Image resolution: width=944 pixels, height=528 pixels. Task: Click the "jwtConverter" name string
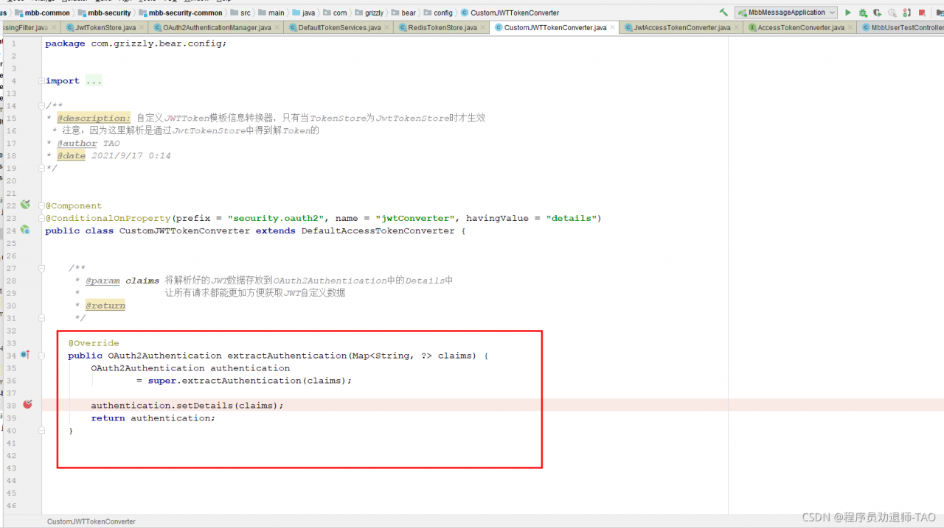coord(415,218)
